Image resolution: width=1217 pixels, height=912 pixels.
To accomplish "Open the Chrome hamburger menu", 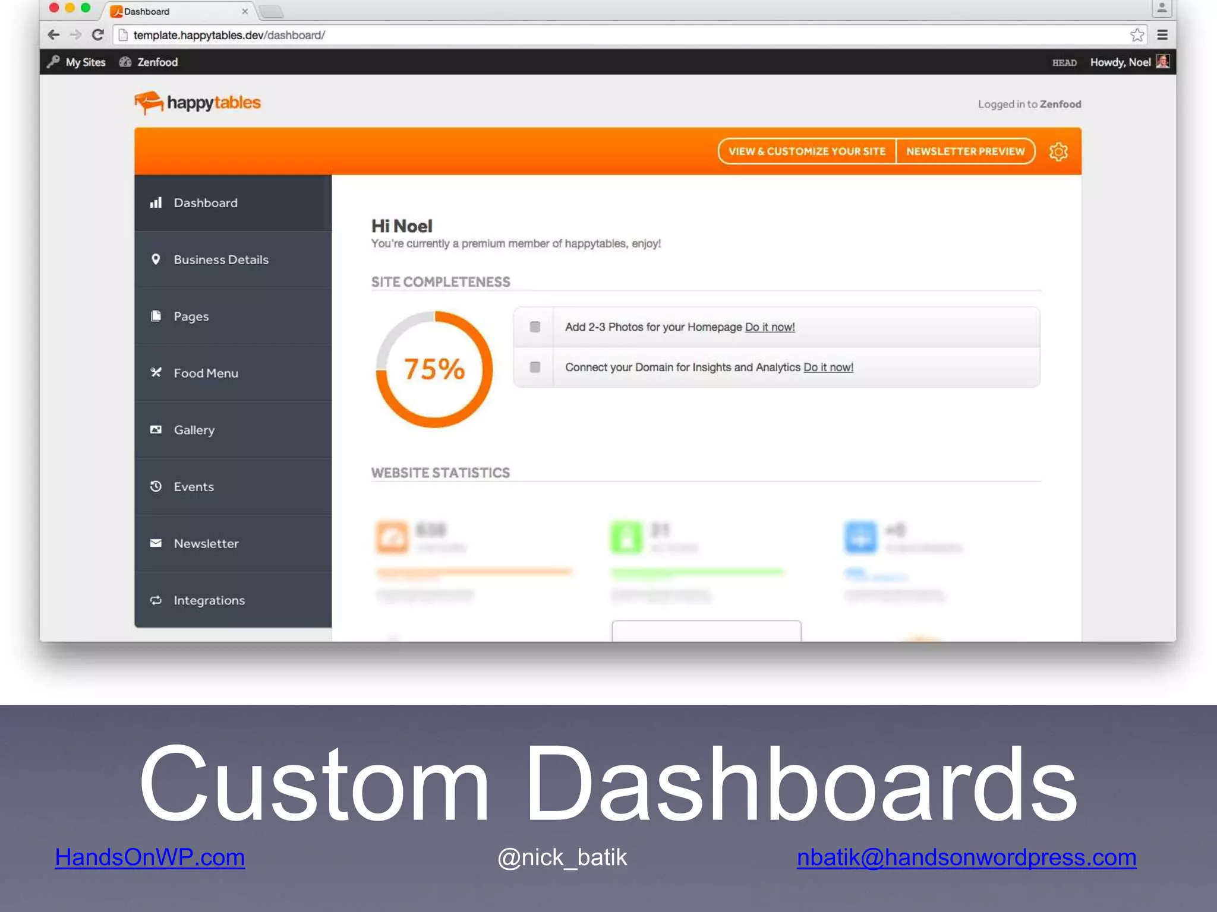I will (x=1162, y=35).
